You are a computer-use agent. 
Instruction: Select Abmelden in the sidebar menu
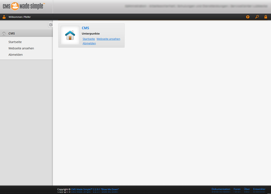point(16,55)
